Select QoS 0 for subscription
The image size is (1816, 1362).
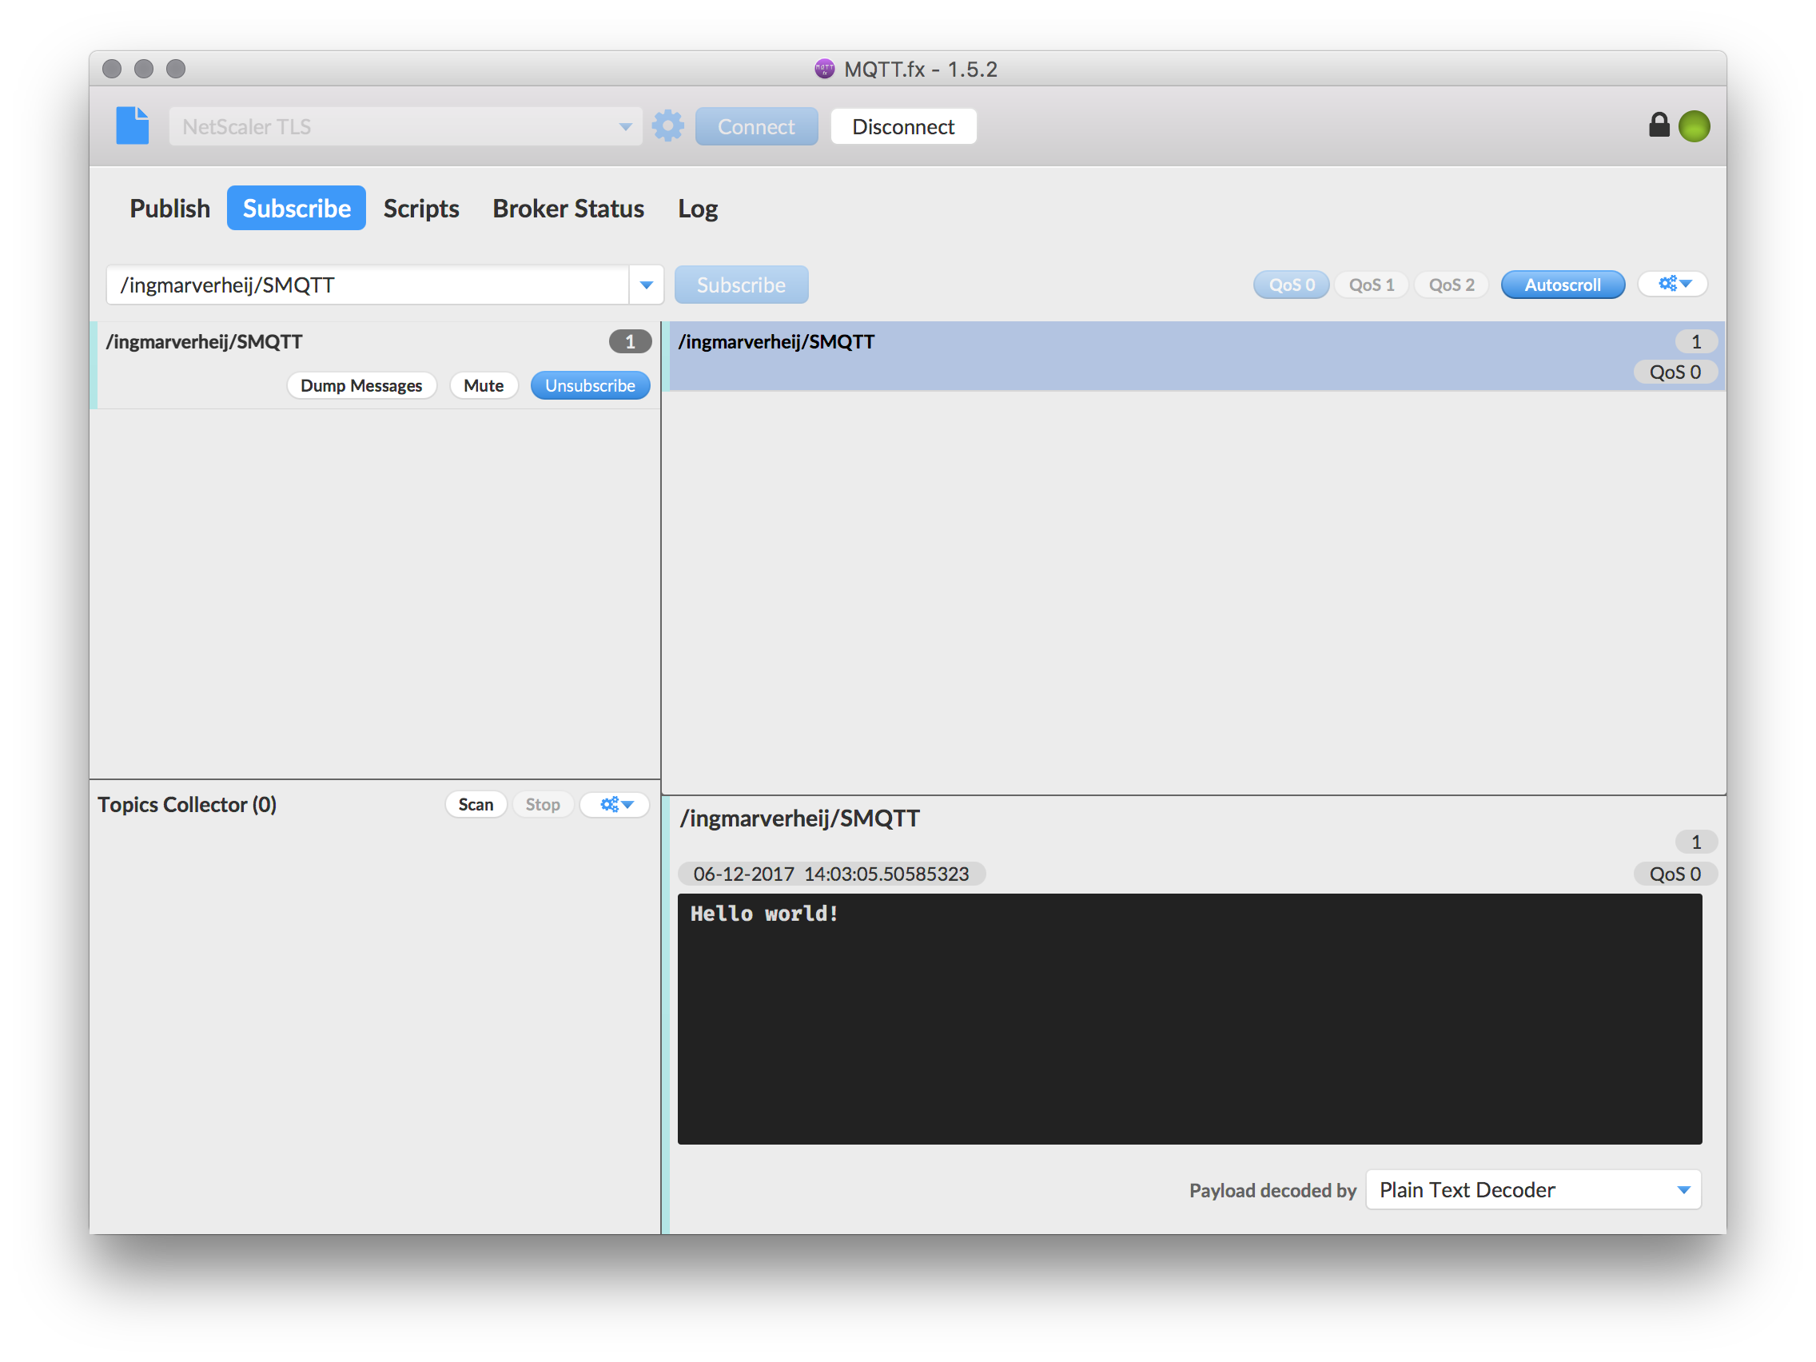coord(1291,285)
